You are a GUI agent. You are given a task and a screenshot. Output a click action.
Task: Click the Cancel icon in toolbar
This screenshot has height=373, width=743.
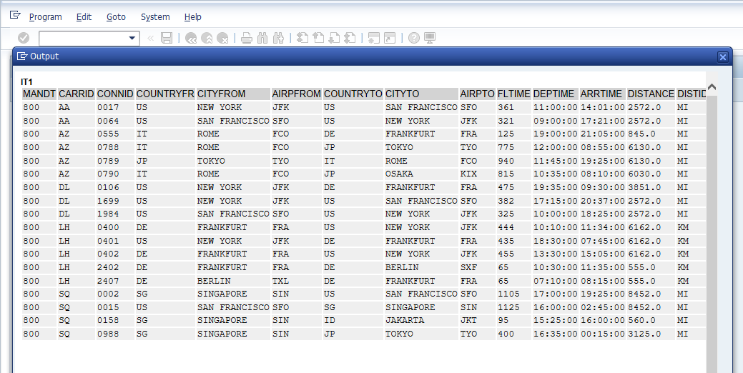(x=222, y=38)
